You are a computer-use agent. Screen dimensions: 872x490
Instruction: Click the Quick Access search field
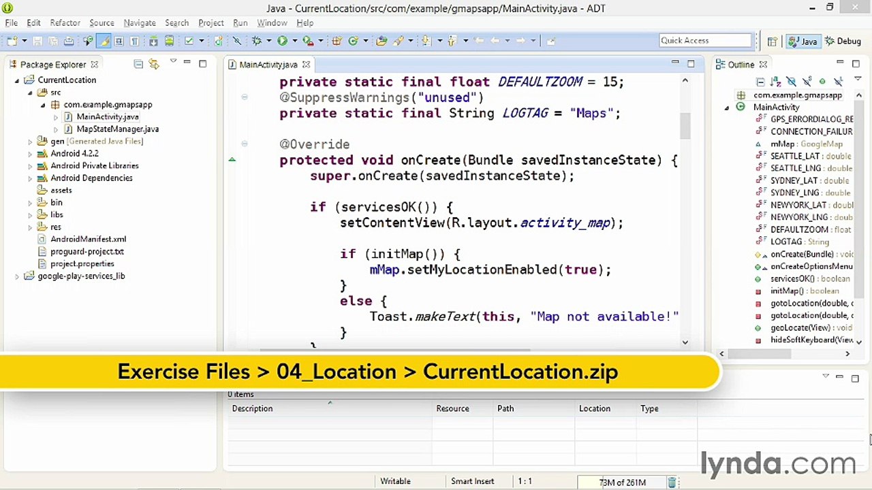tap(705, 40)
